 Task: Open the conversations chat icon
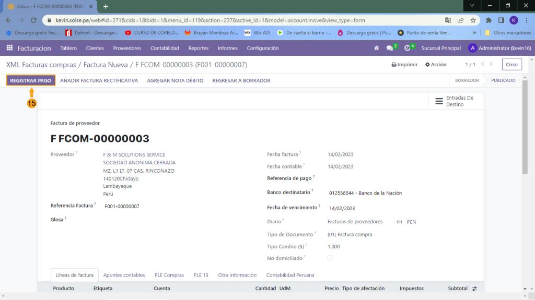[x=390, y=48]
